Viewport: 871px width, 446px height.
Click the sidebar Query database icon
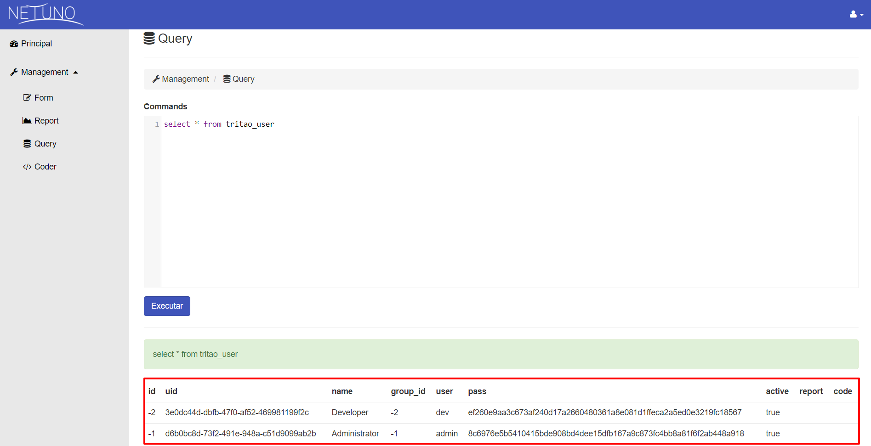coord(27,144)
